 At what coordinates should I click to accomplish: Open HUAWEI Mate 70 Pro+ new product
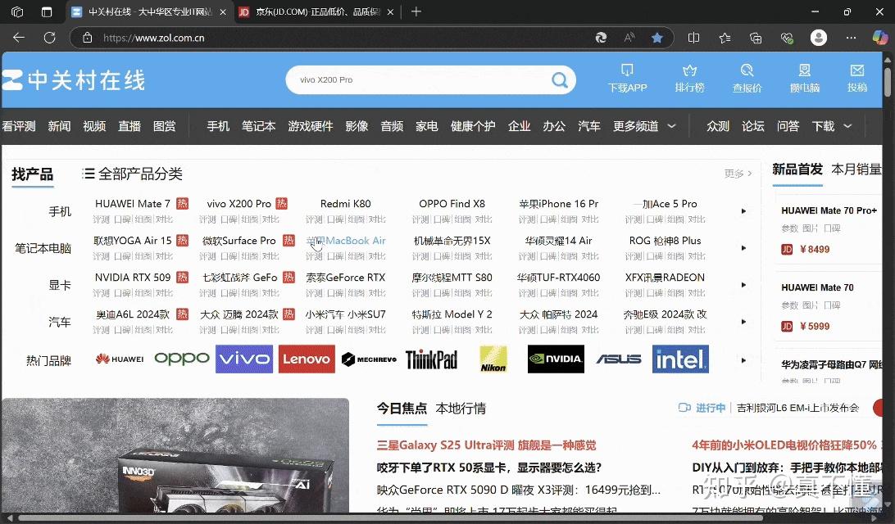coord(829,210)
